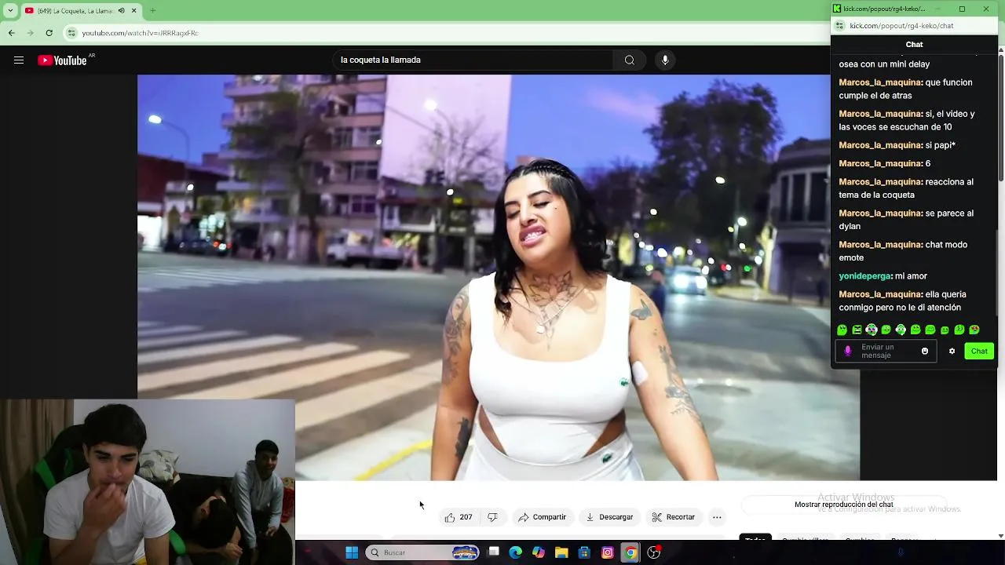This screenshot has height=565, width=1005.
Task: Click the Kick popout address bar URL
Action: (x=901, y=25)
